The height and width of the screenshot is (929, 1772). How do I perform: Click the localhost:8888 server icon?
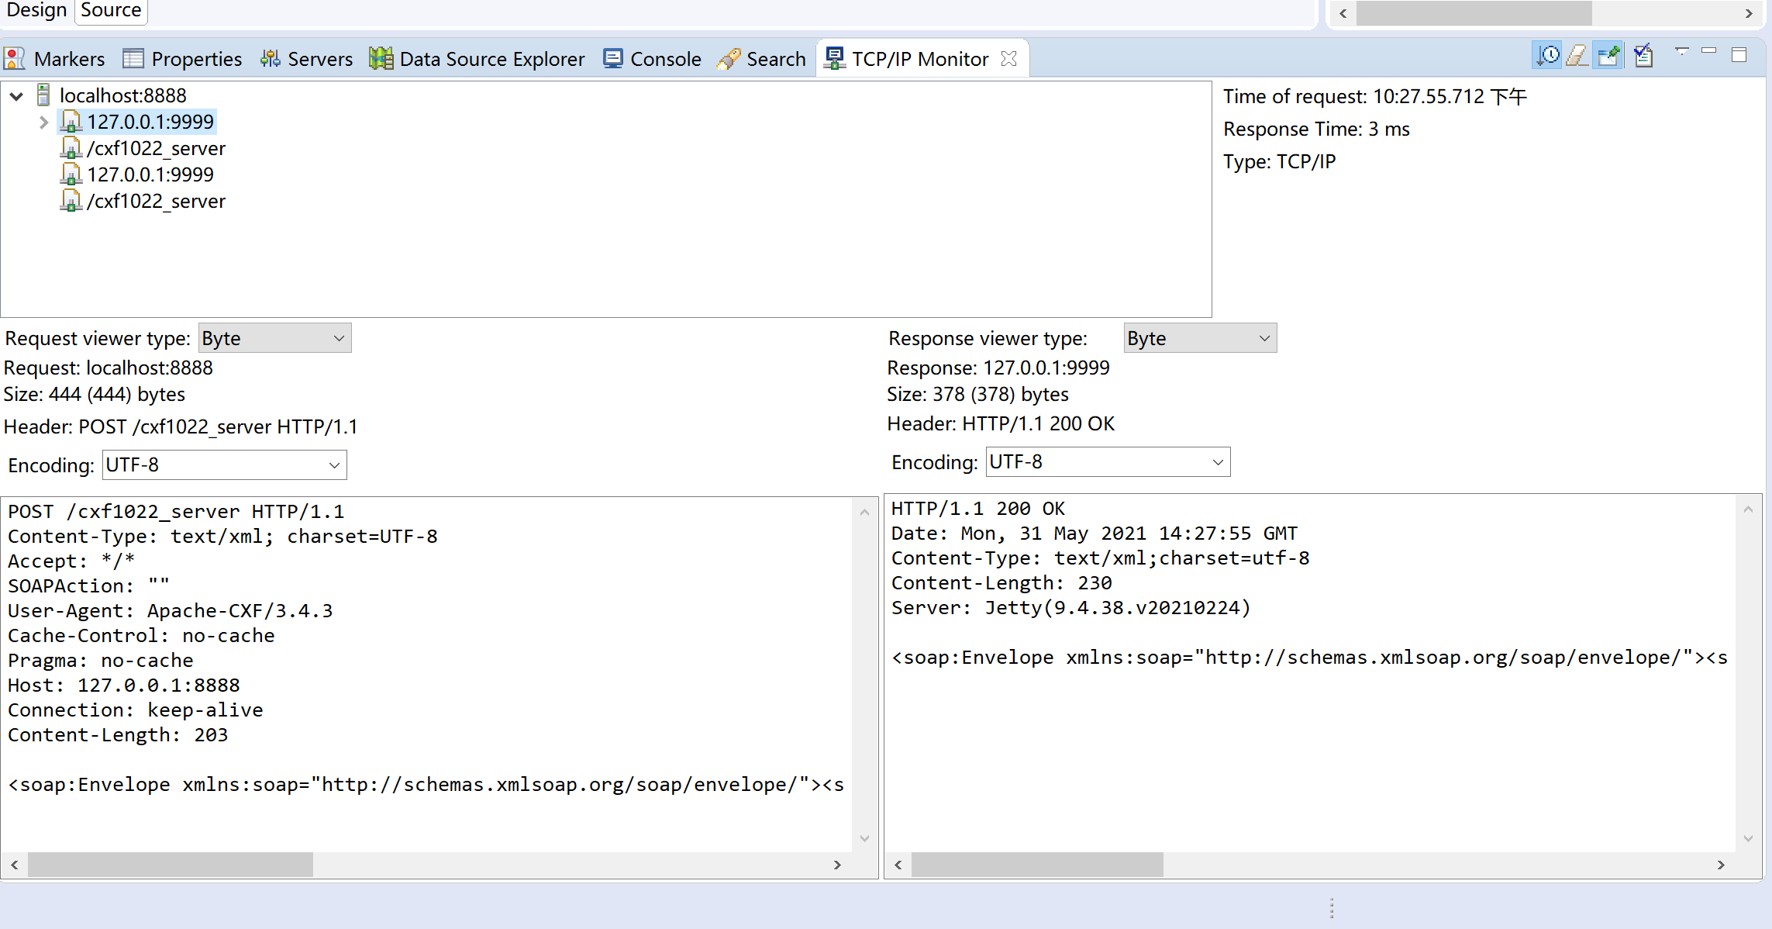pos(44,95)
